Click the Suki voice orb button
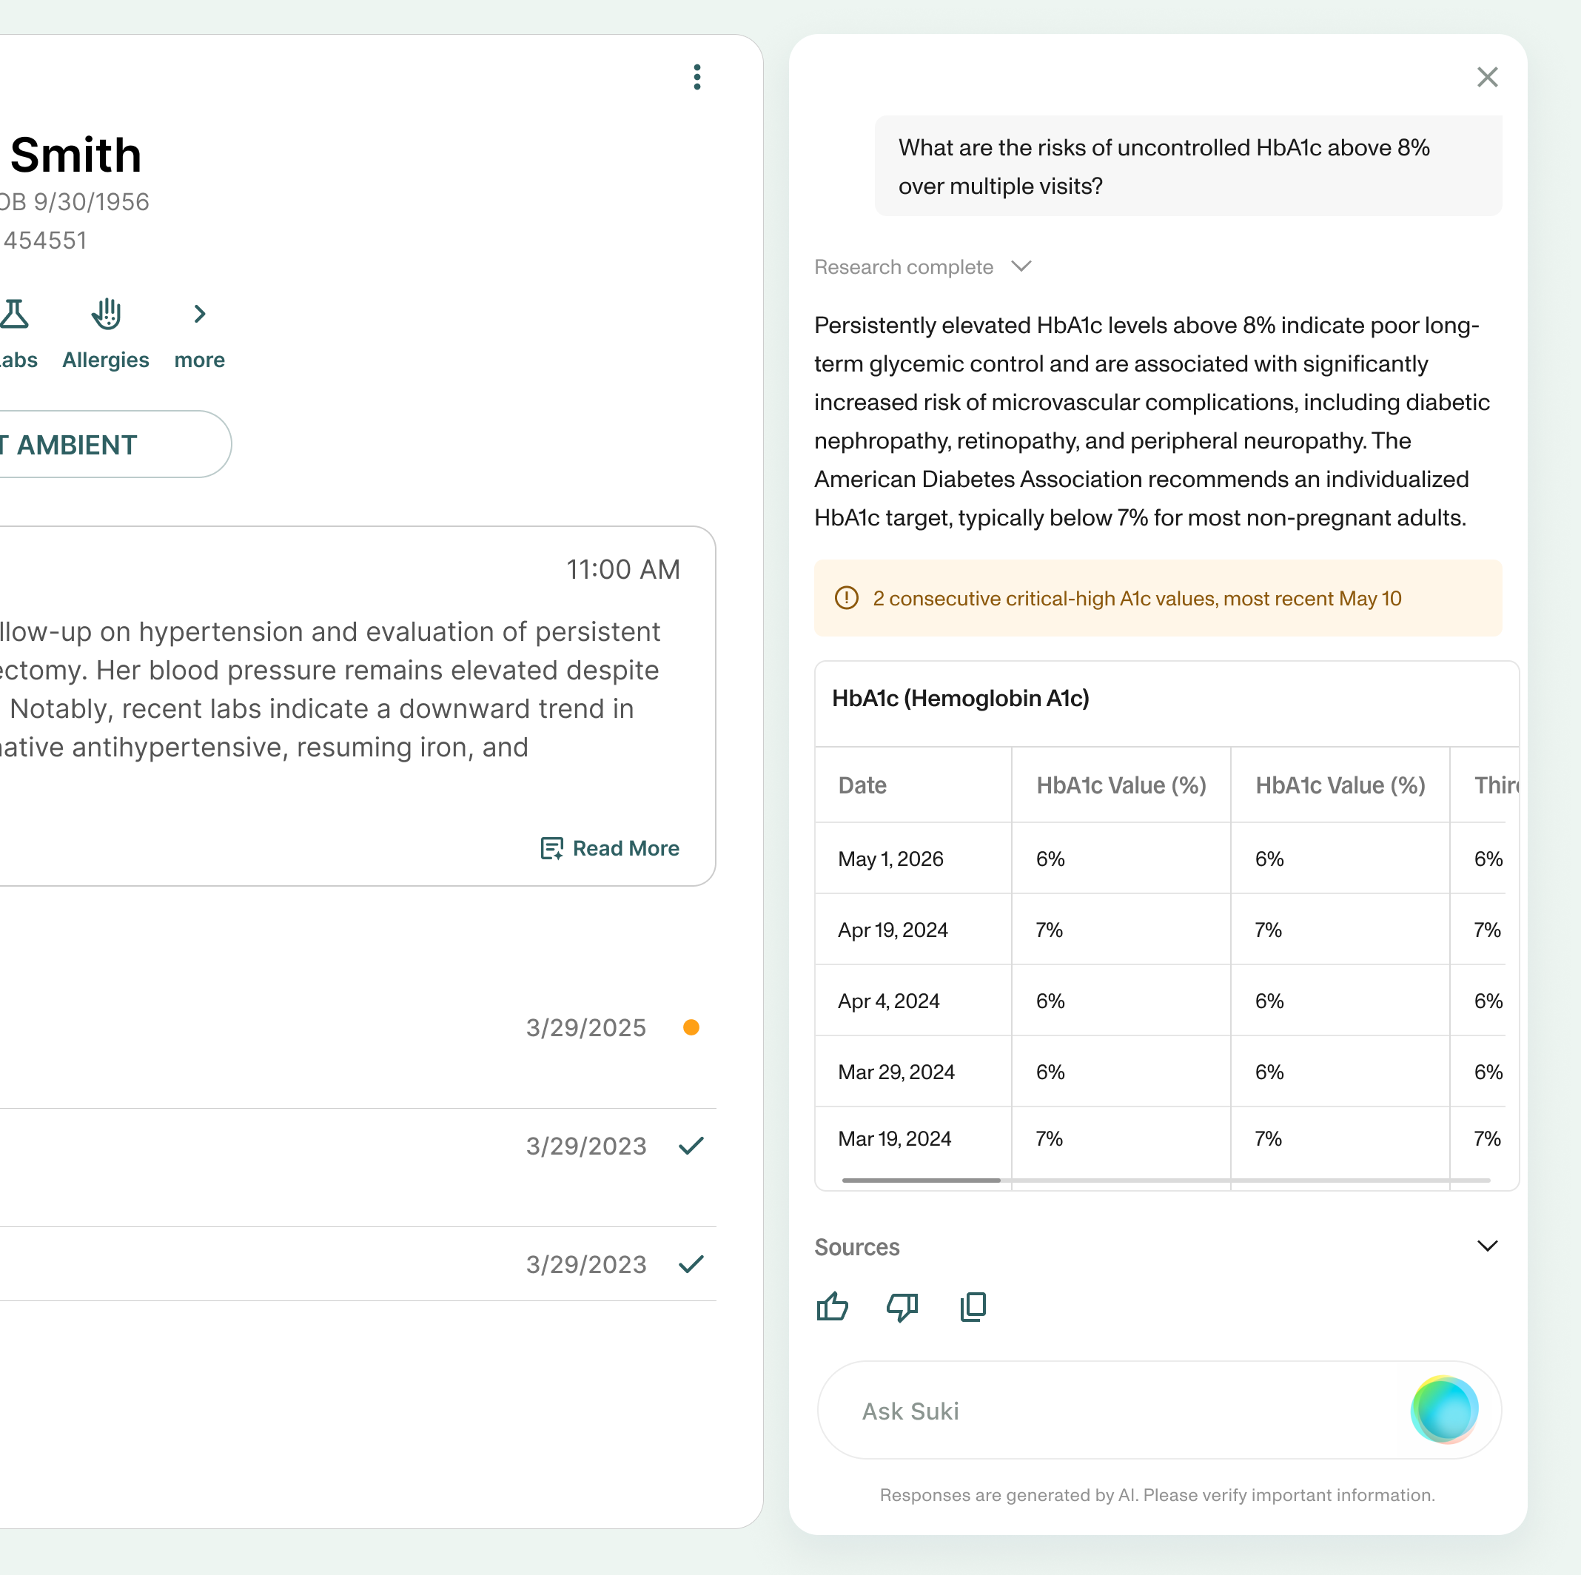 pos(1444,1411)
